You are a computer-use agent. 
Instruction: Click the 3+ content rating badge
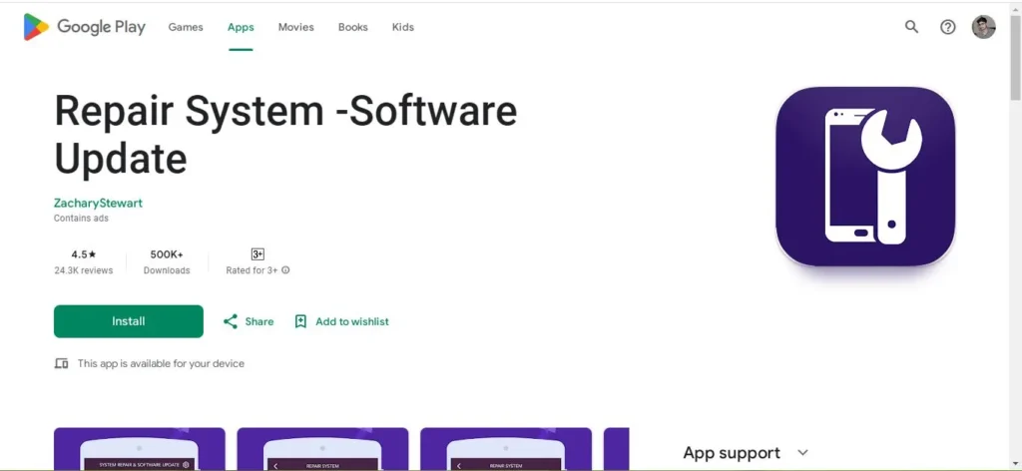point(257,254)
